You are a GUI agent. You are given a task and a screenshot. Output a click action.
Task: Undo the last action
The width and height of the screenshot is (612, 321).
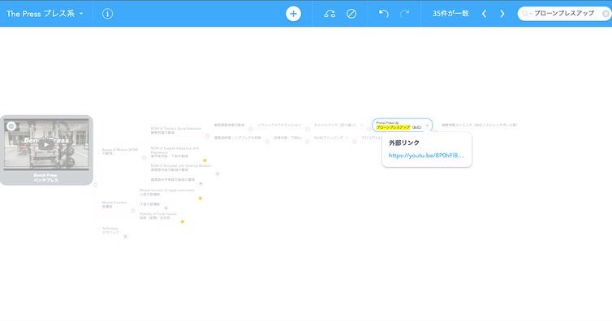(x=384, y=14)
